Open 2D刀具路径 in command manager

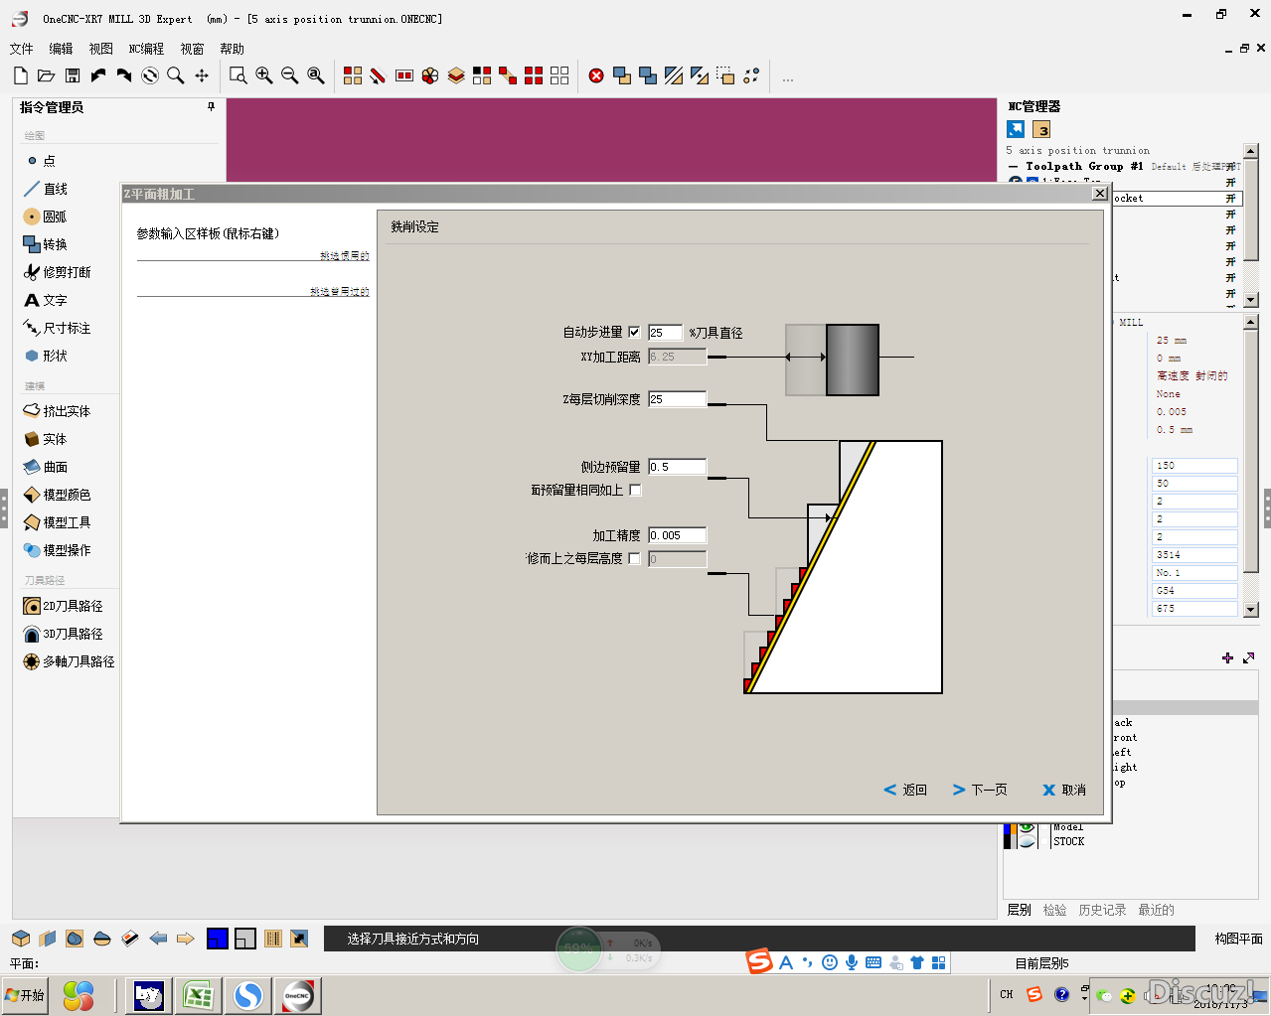64,606
